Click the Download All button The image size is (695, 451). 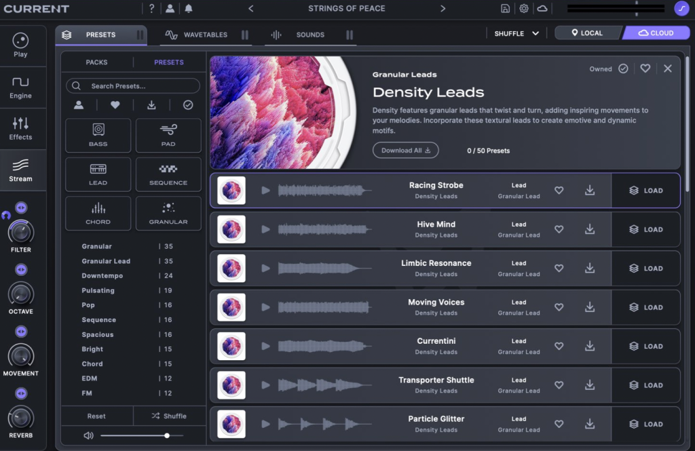405,151
